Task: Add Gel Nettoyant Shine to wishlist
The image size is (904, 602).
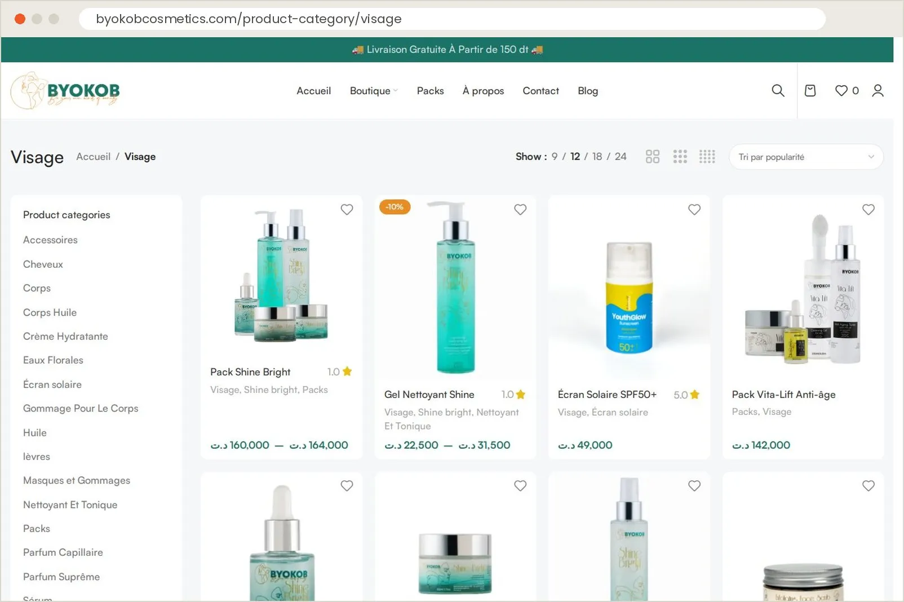Action: coord(520,210)
